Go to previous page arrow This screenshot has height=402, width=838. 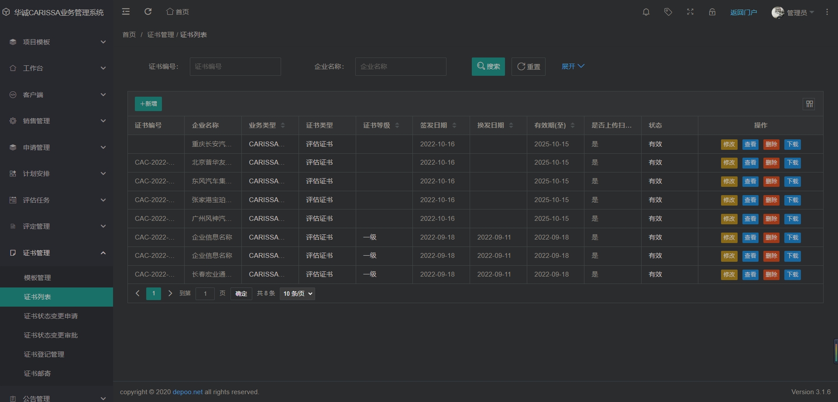click(x=137, y=294)
